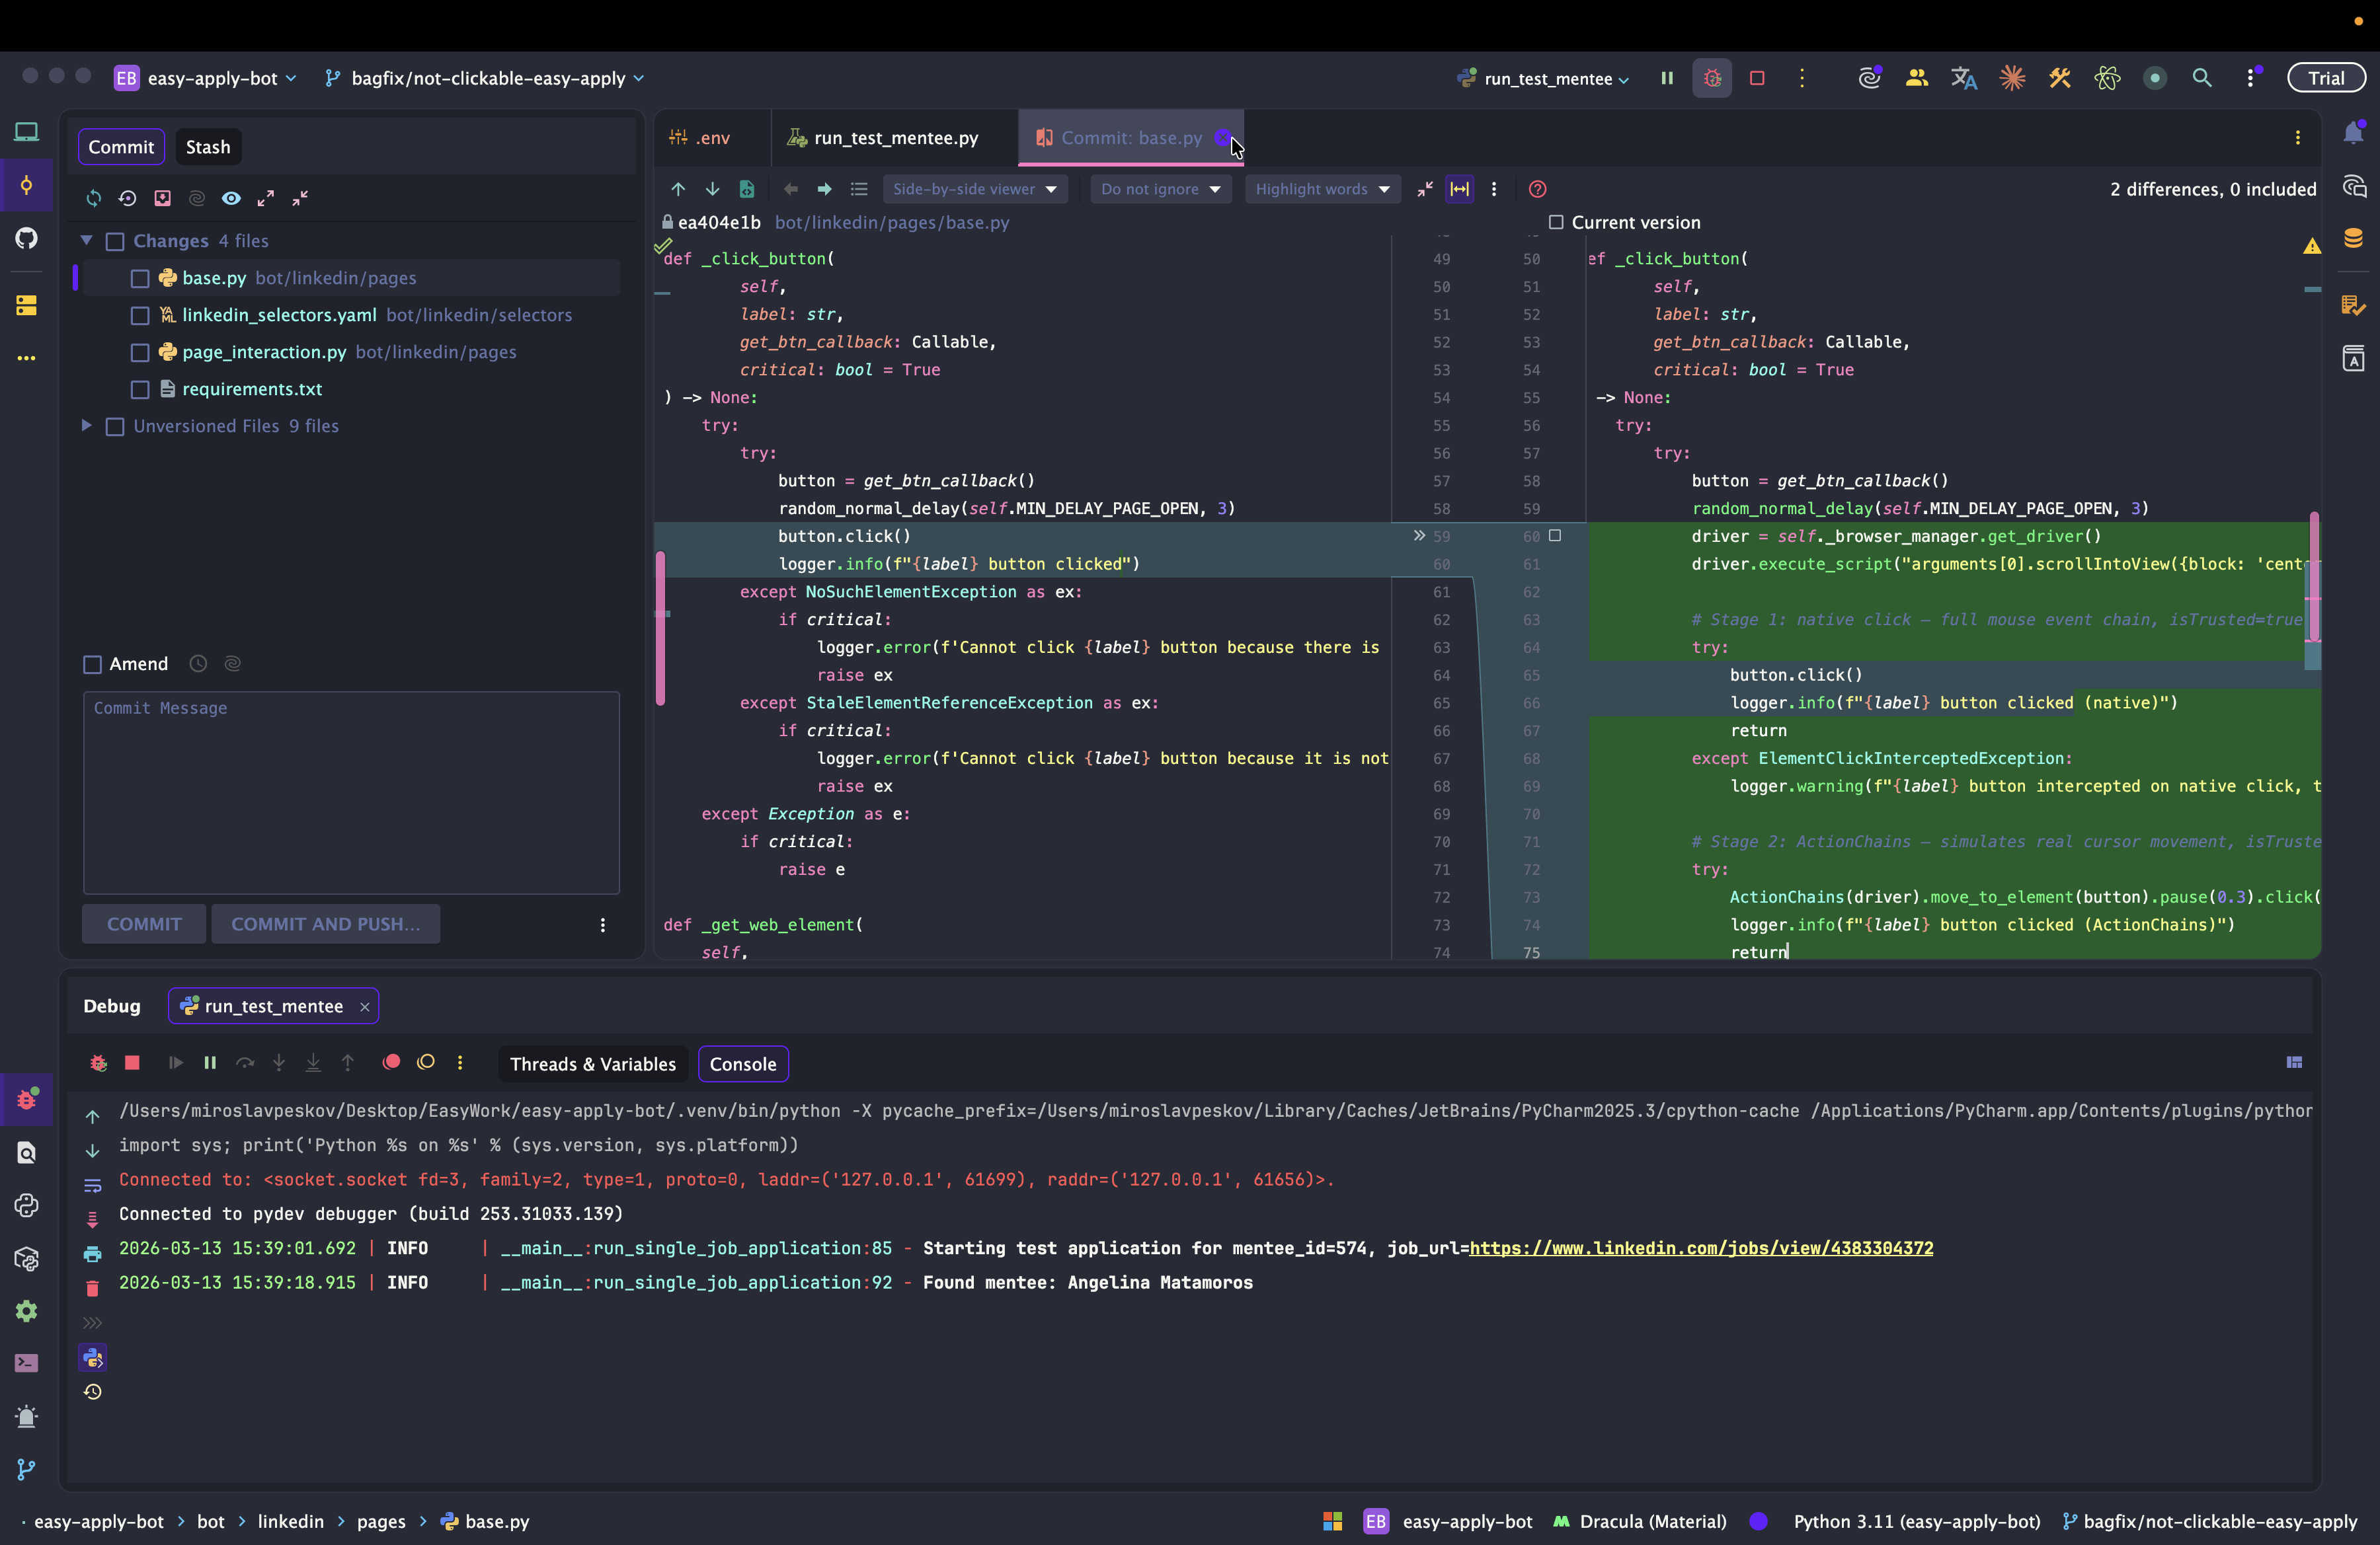Open search everywhere magnifier icon
The image size is (2380, 1545).
tap(2202, 78)
